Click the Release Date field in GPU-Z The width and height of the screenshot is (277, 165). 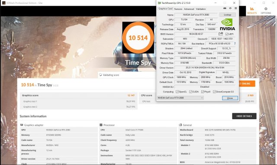pos(183,29)
